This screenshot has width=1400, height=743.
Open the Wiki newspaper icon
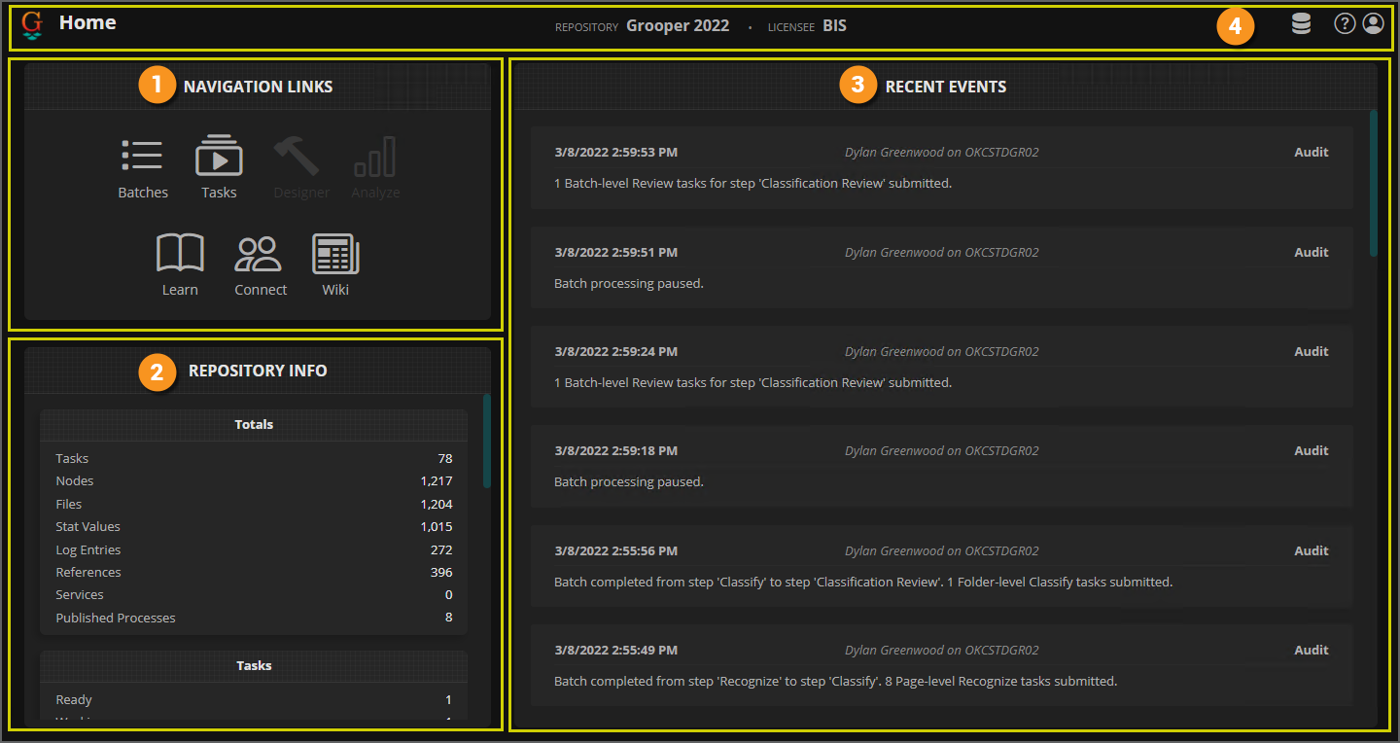tap(335, 254)
